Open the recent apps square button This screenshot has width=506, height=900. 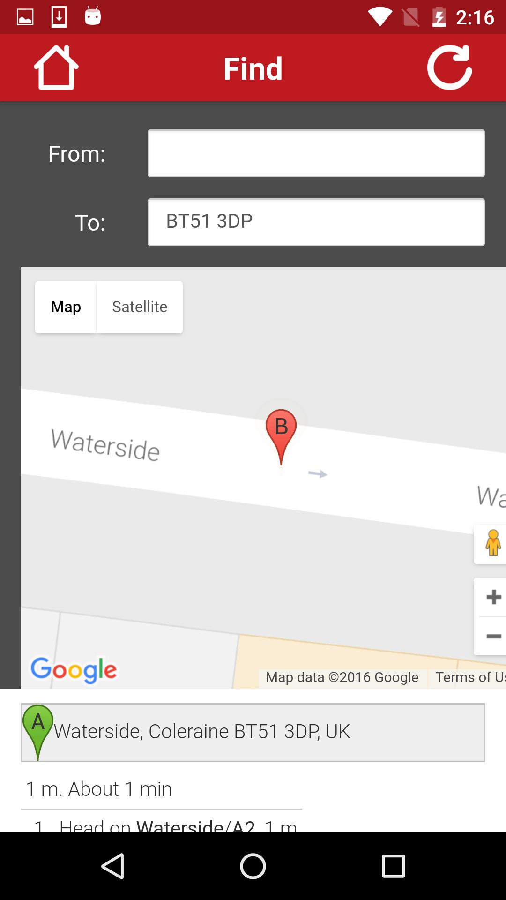(x=393, y=866)
